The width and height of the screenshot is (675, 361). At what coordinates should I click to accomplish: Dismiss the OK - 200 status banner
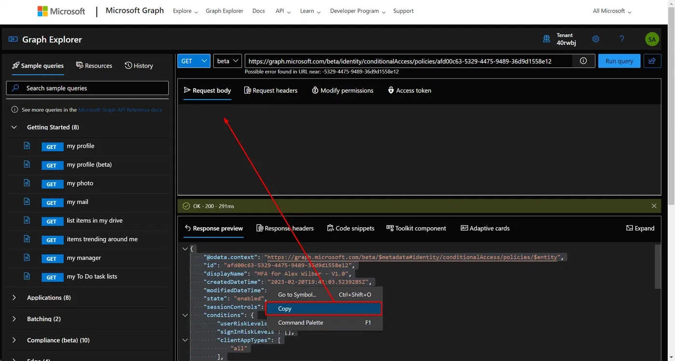click(x=654, y=206)
